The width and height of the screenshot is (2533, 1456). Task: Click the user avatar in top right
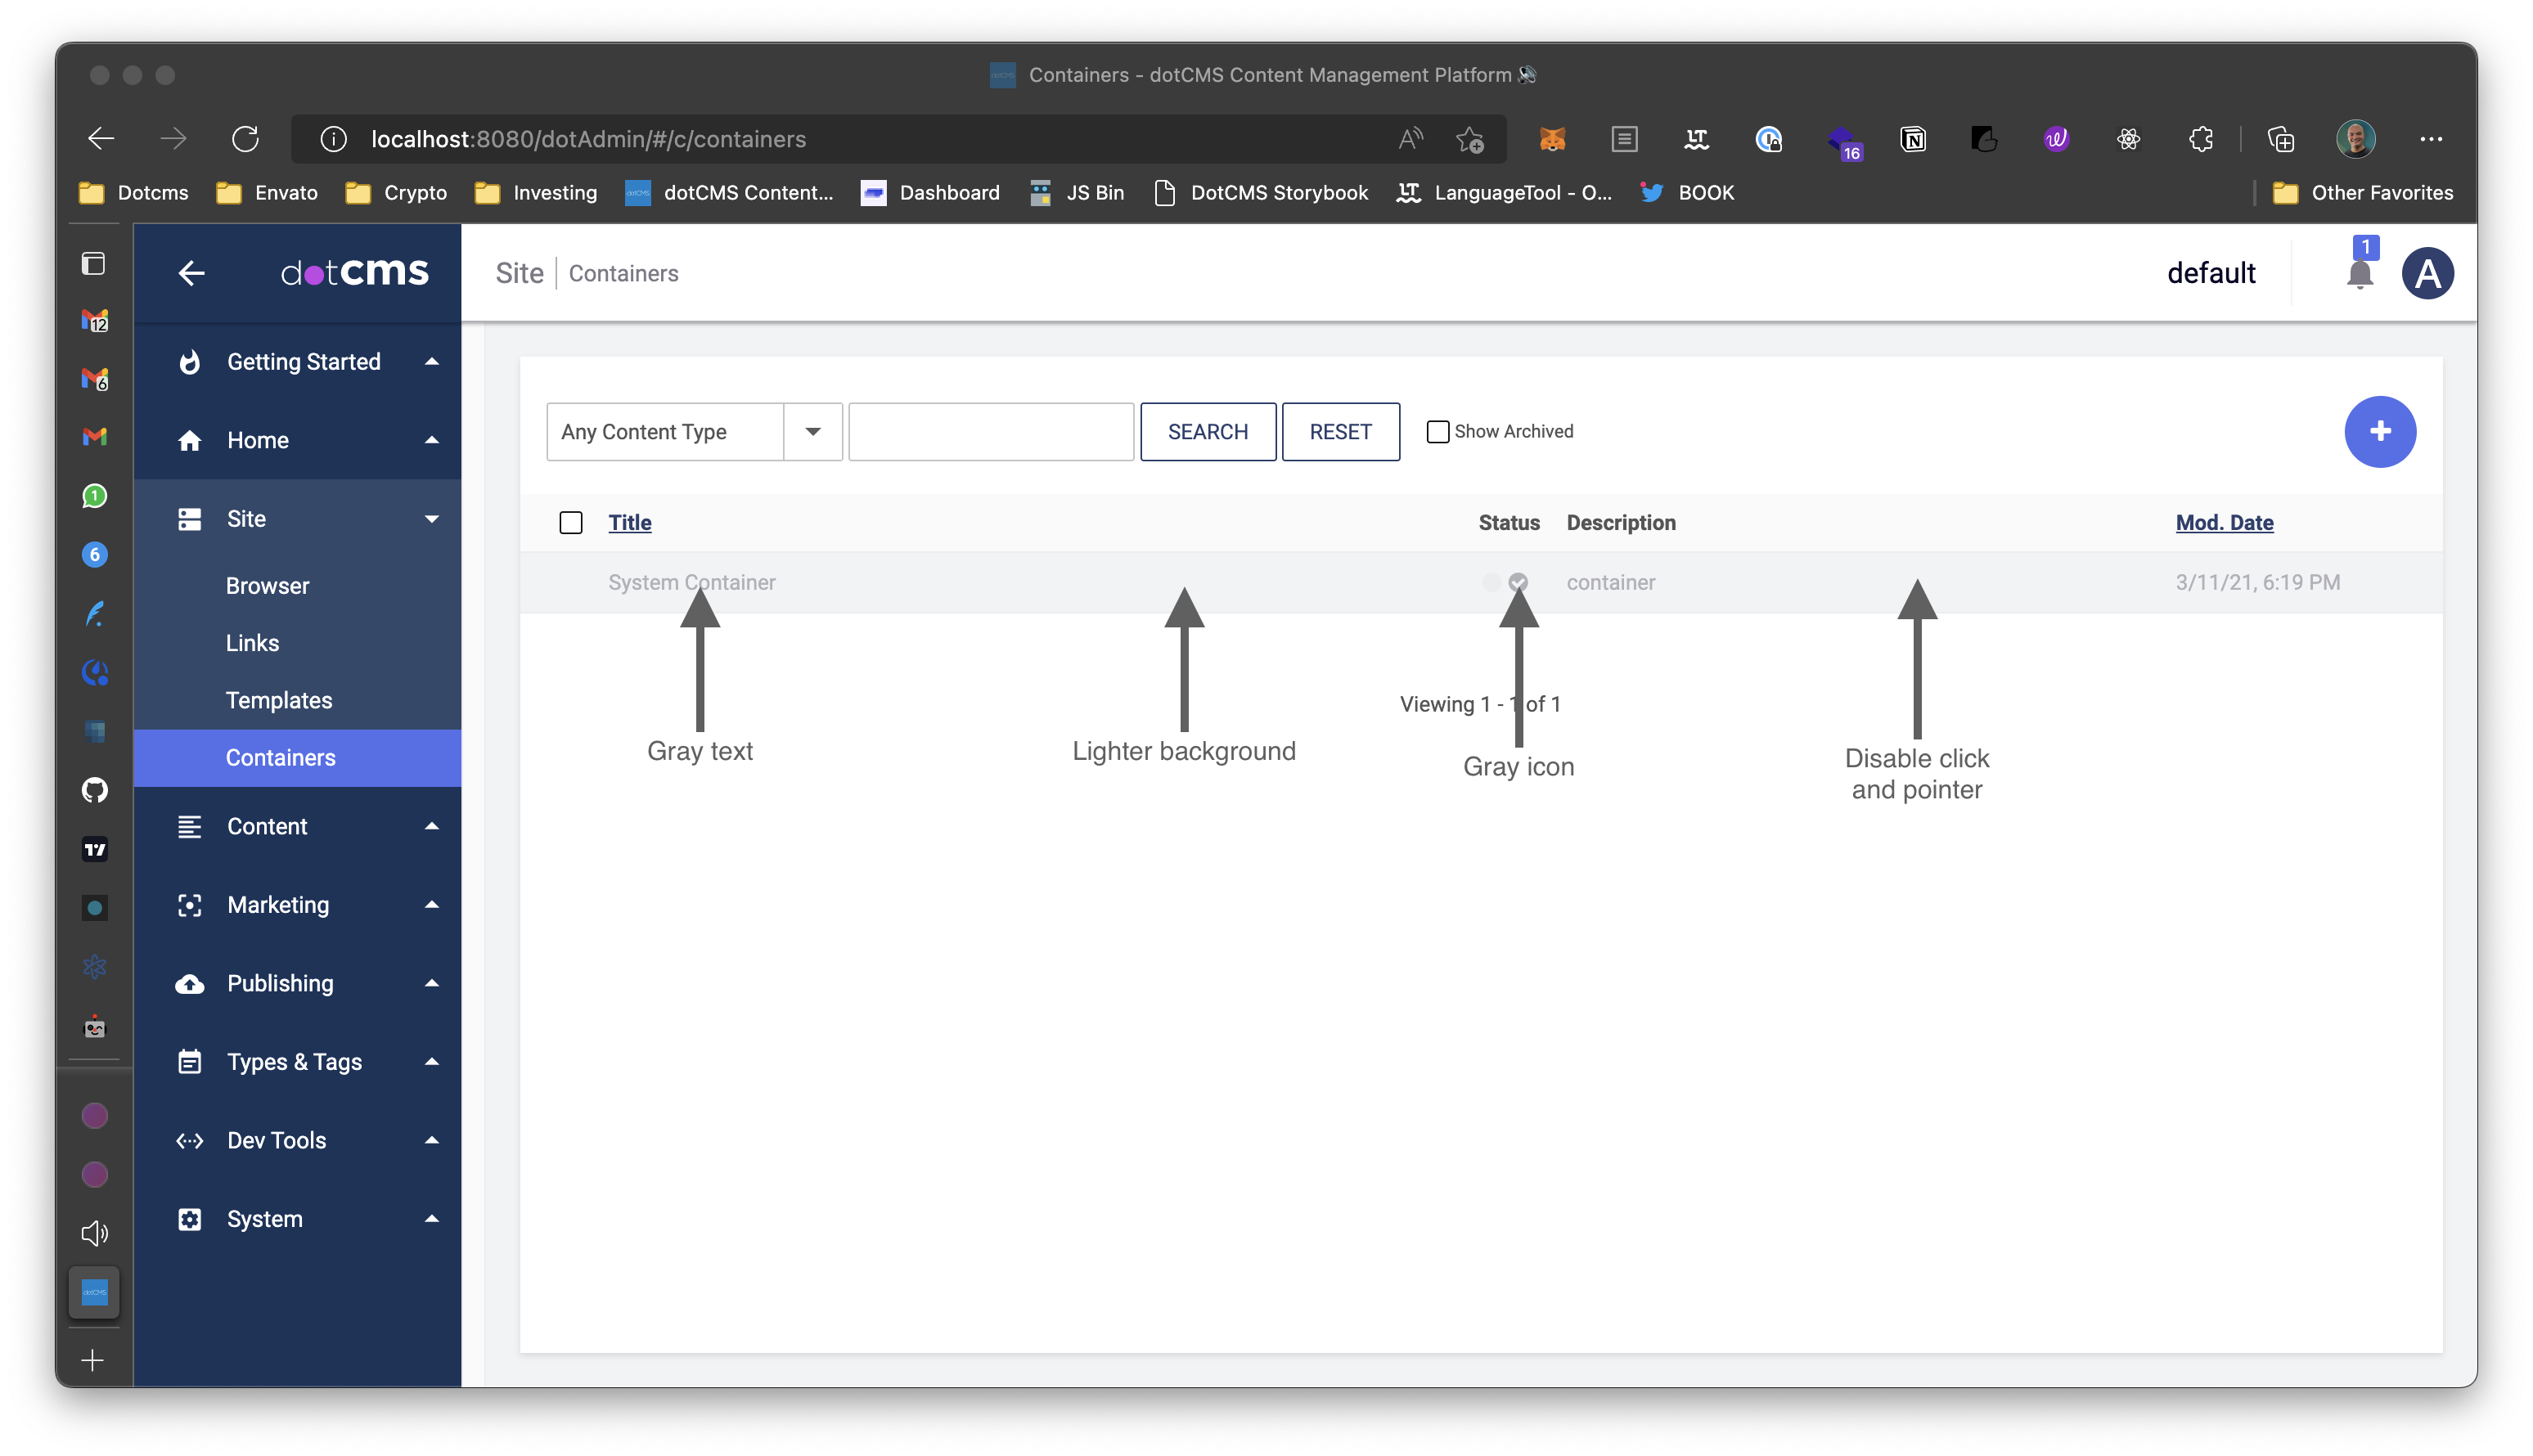point(2428,272)
